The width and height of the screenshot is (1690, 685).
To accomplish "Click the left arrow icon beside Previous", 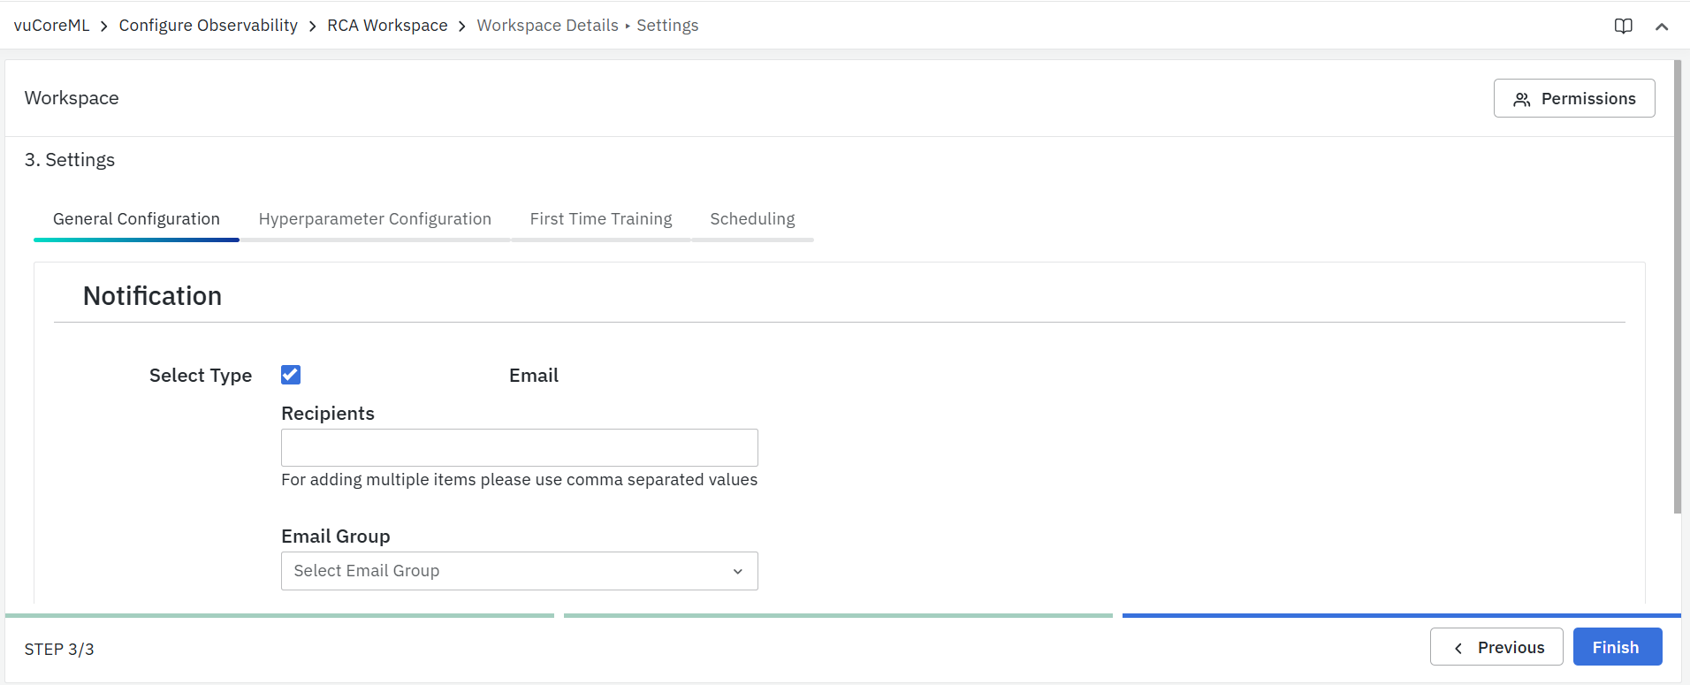I will tap(1458, 648).
